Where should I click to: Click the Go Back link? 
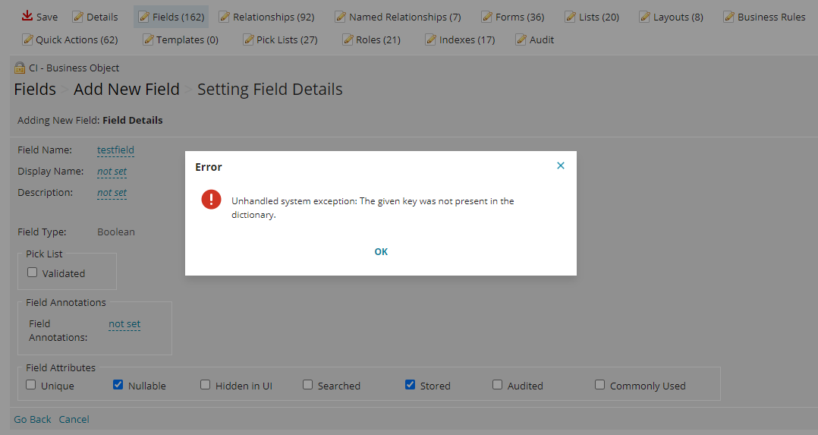coord(33,419)
